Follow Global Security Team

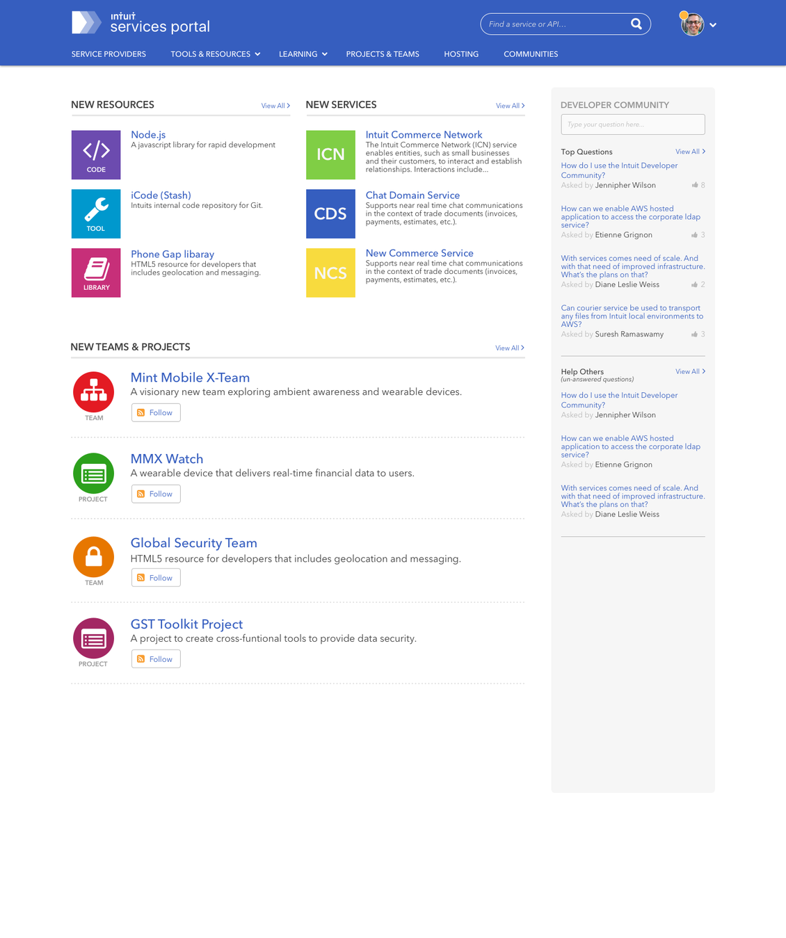[x=156, y=578]
